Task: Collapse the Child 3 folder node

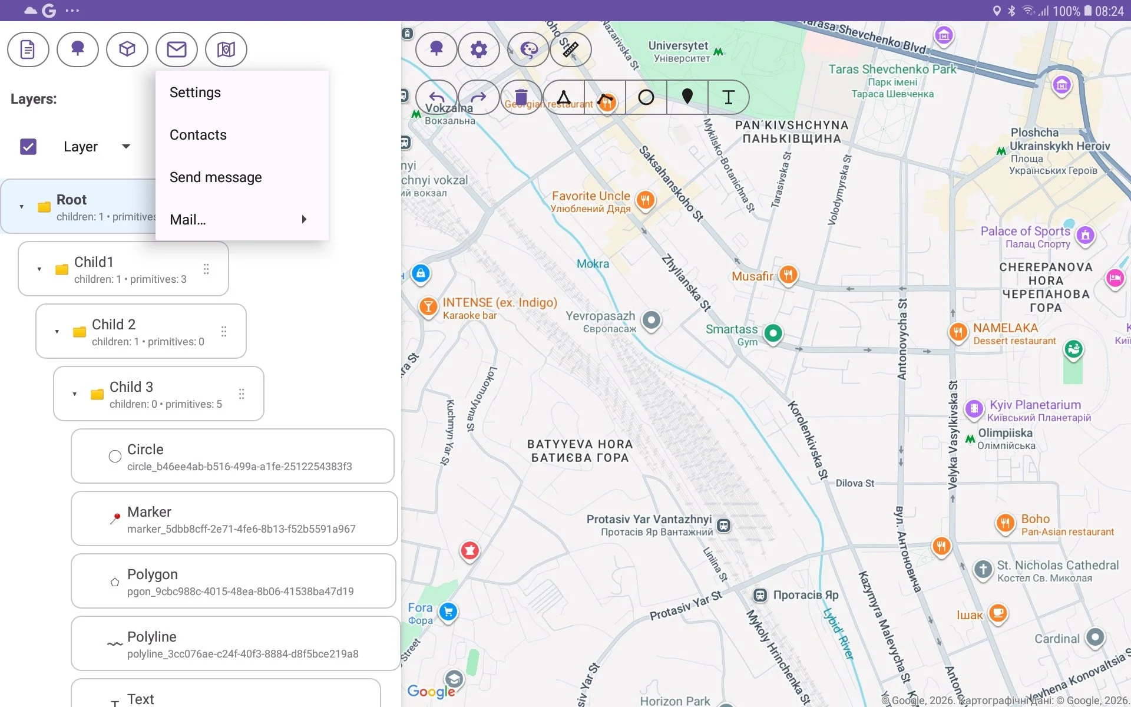Action: pos(75,394)
